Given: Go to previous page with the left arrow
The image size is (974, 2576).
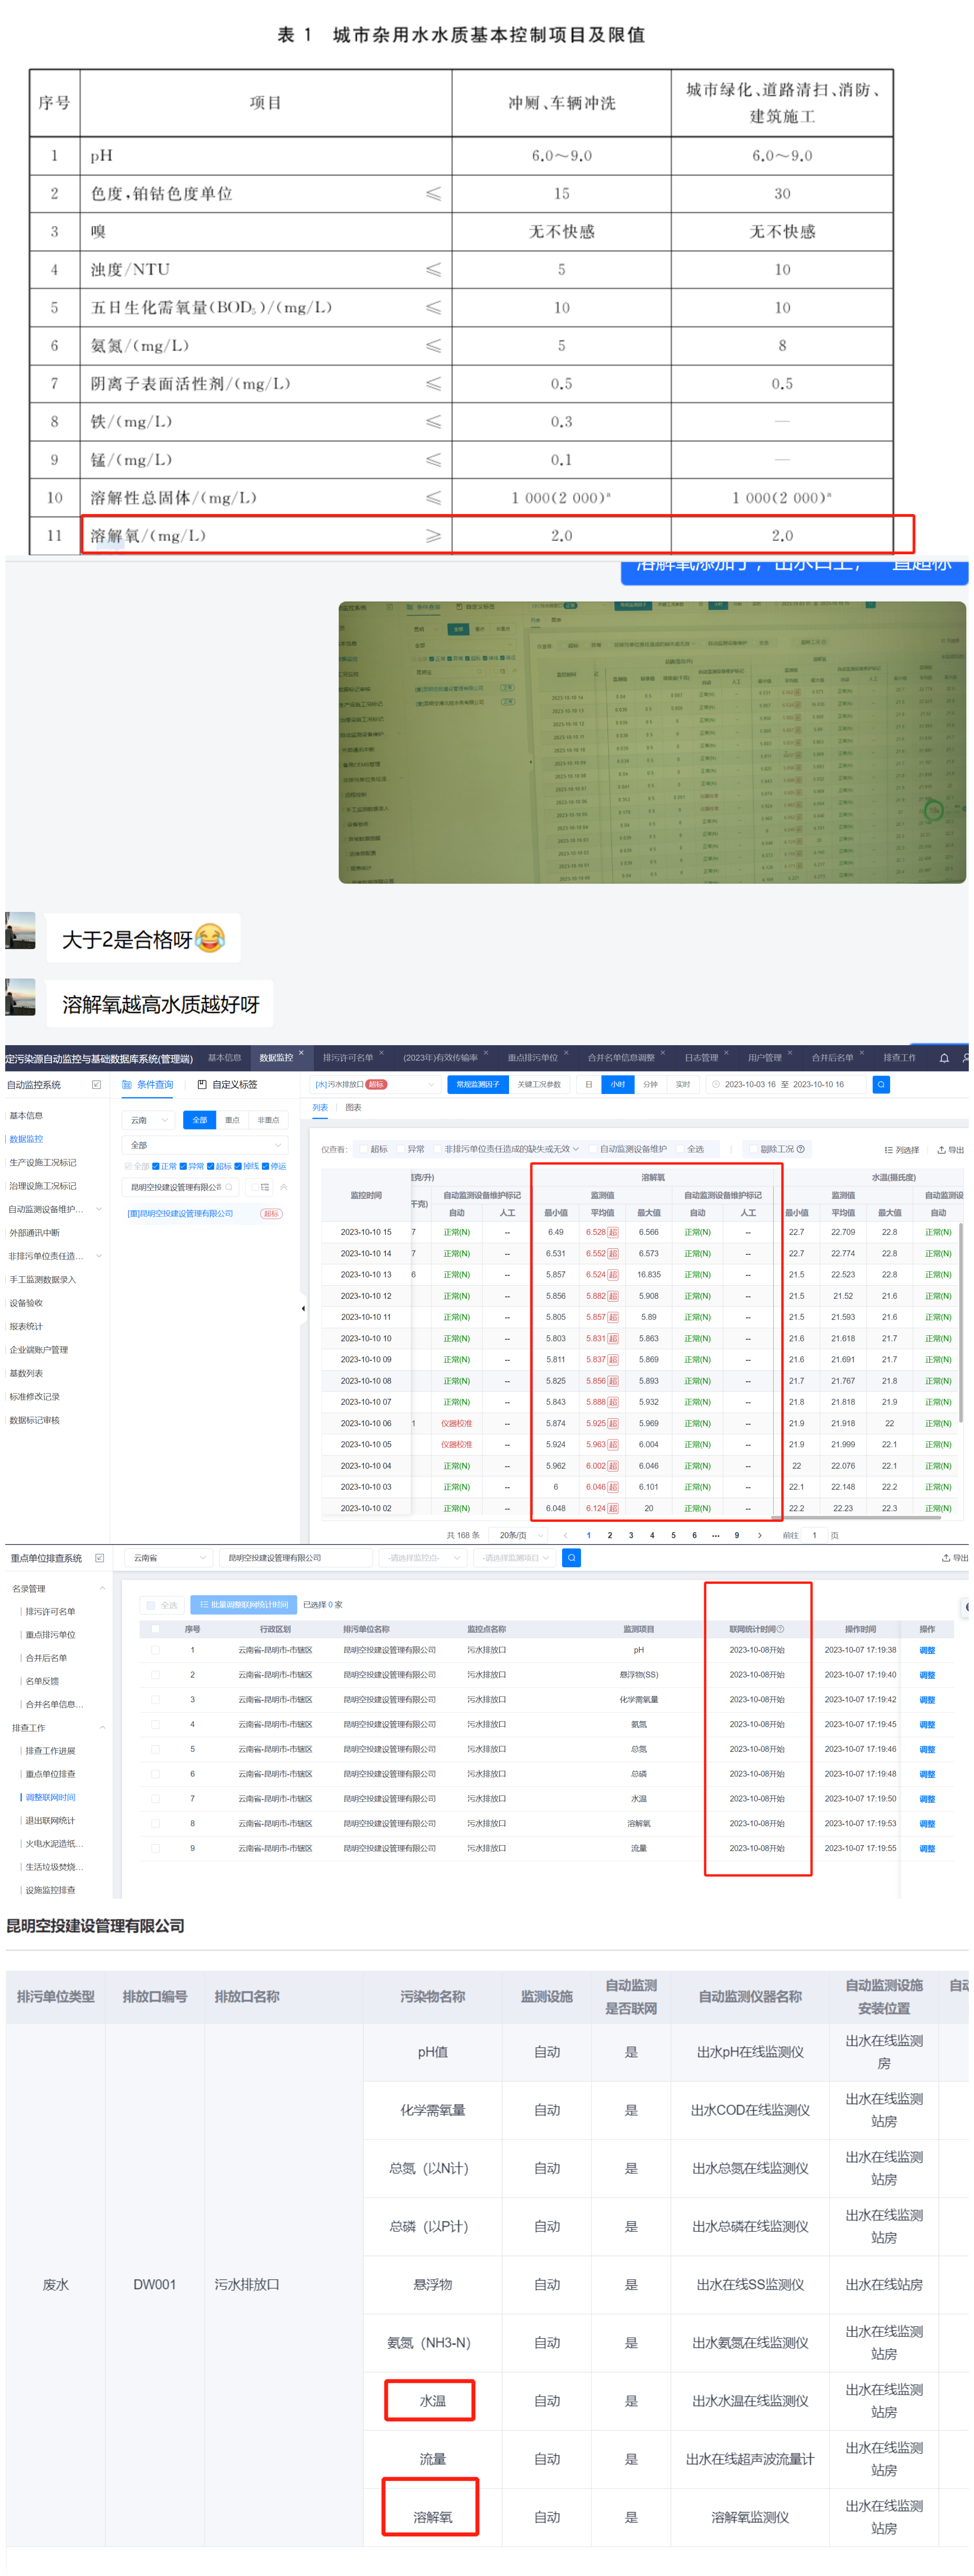Looking at the screenshot, I should (x=565, y=1535).
